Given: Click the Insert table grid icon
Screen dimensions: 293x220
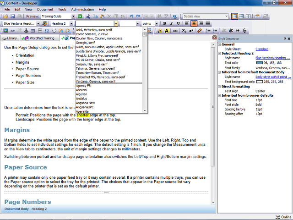Looking at the screenshot, I should coord(33,31).
